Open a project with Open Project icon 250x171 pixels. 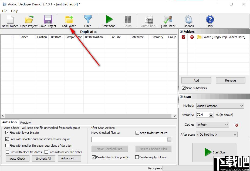[29, 19]
